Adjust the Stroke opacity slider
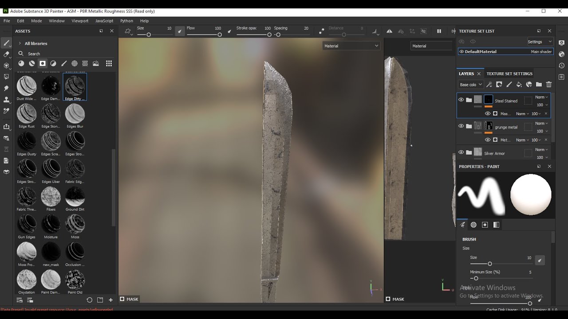Screen dimensions: 568x319 [x=253, y=35]
